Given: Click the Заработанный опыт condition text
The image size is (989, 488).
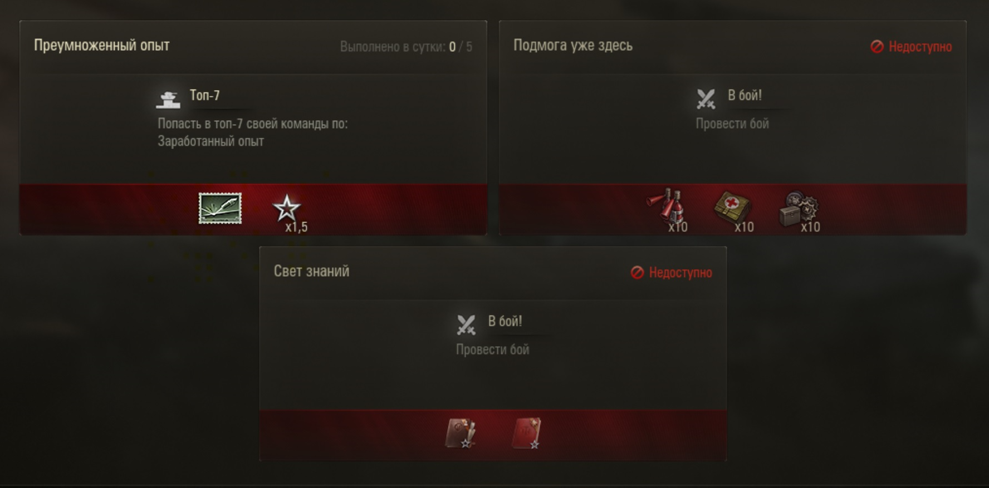Looking at the screenshot, I should pos(211,141).
